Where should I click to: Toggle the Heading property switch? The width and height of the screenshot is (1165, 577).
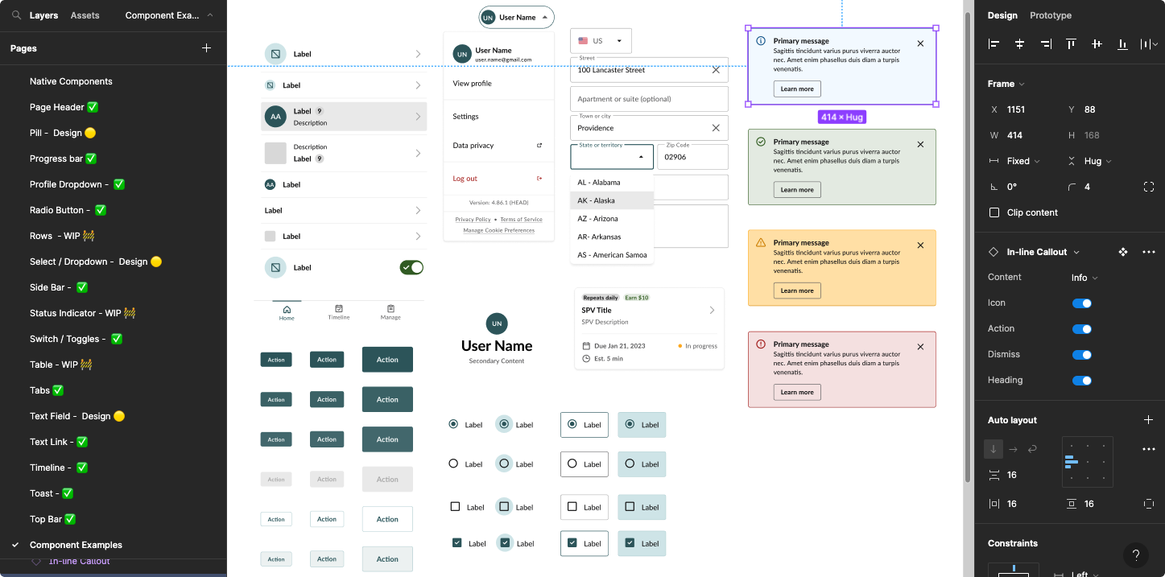(x=1081, y=381)
